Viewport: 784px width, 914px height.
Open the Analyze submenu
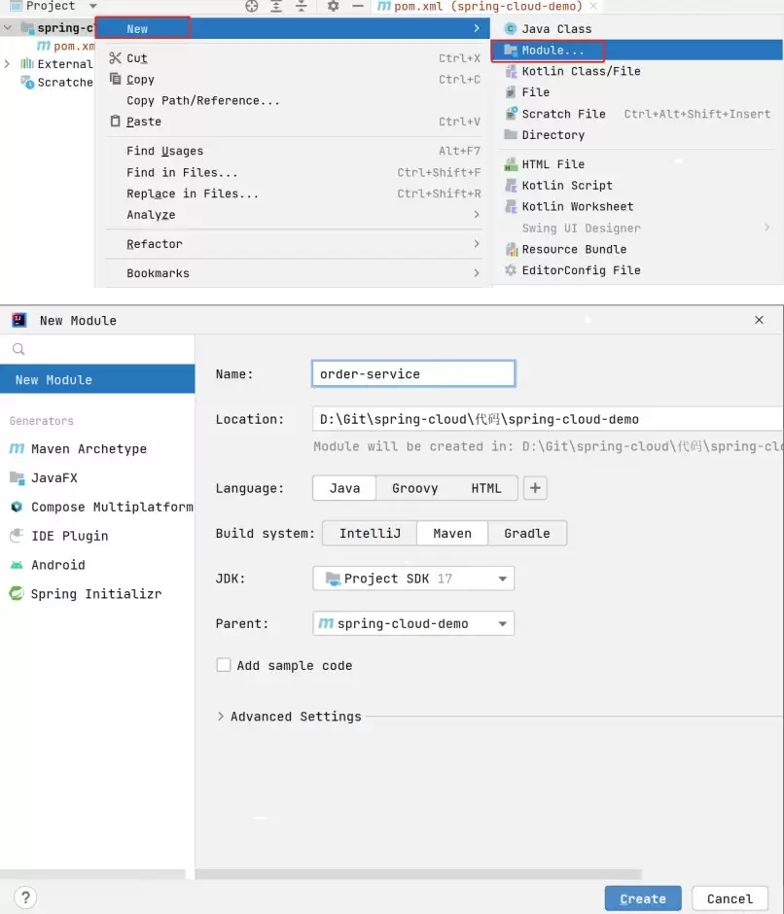(x=293, y=215)
